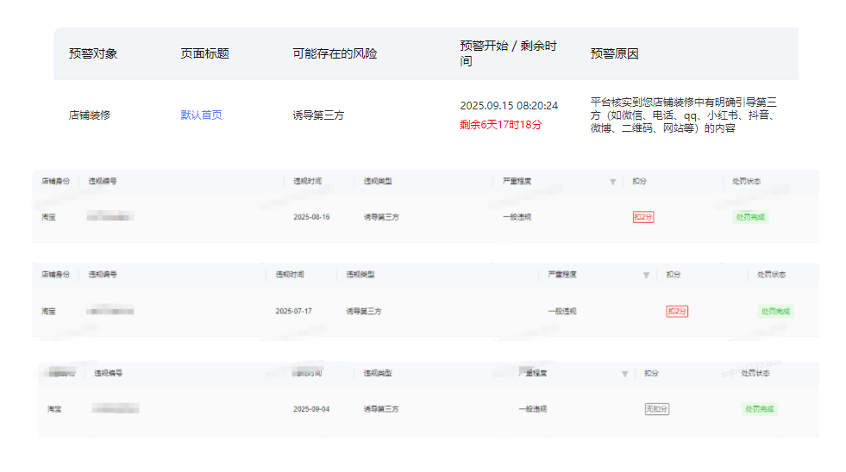Click 扣分 header in the 2025-07-17 table
Viewport: 846px width, 472px height.
coord(673,275)
